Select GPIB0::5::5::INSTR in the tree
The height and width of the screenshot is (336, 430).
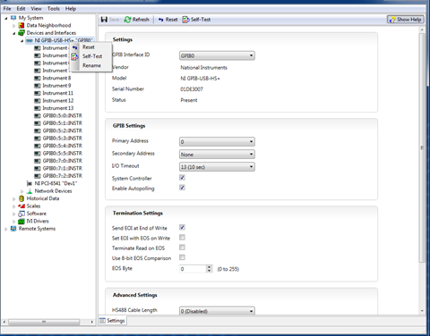pos(62,153)
